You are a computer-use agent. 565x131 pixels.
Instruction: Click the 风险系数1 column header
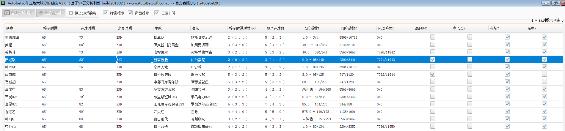coord(311,28)
